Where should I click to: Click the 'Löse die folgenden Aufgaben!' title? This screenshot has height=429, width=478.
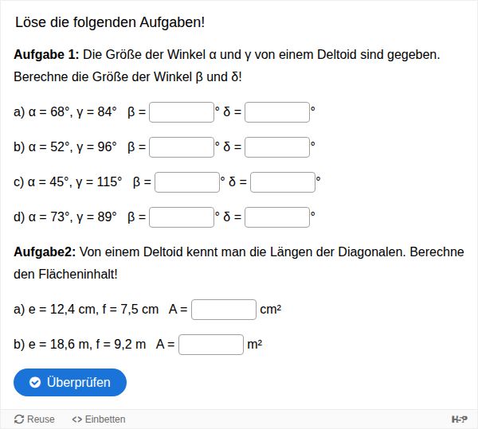(x=110, y=22)
